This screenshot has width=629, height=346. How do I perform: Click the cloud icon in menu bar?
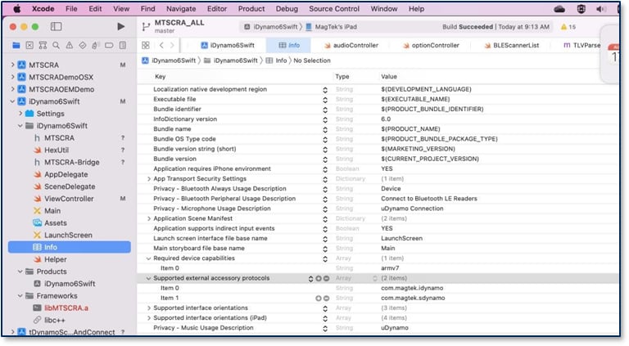(559, 9)
